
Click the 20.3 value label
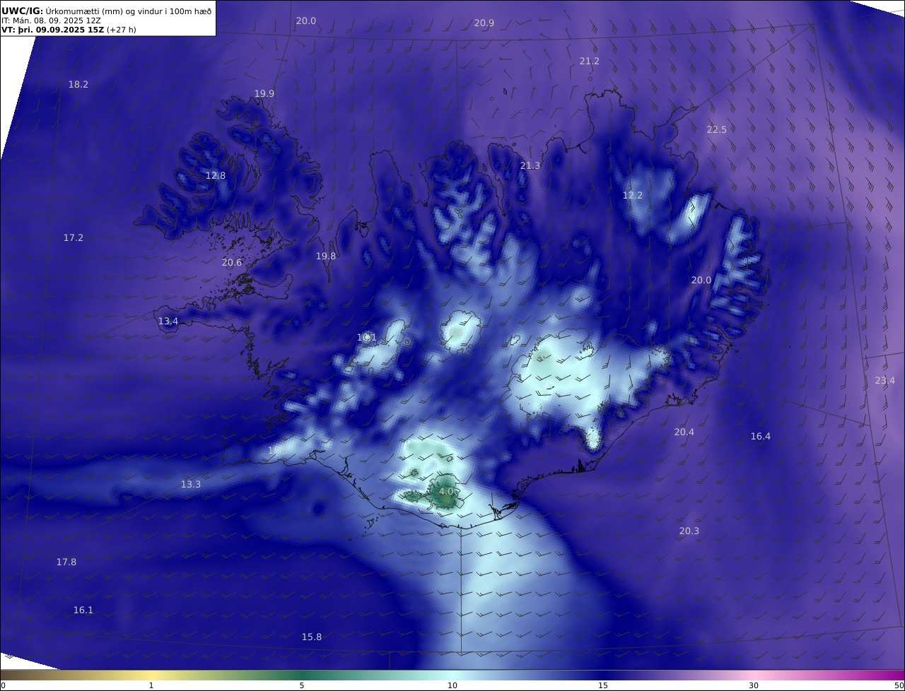(x=689, y=531)
